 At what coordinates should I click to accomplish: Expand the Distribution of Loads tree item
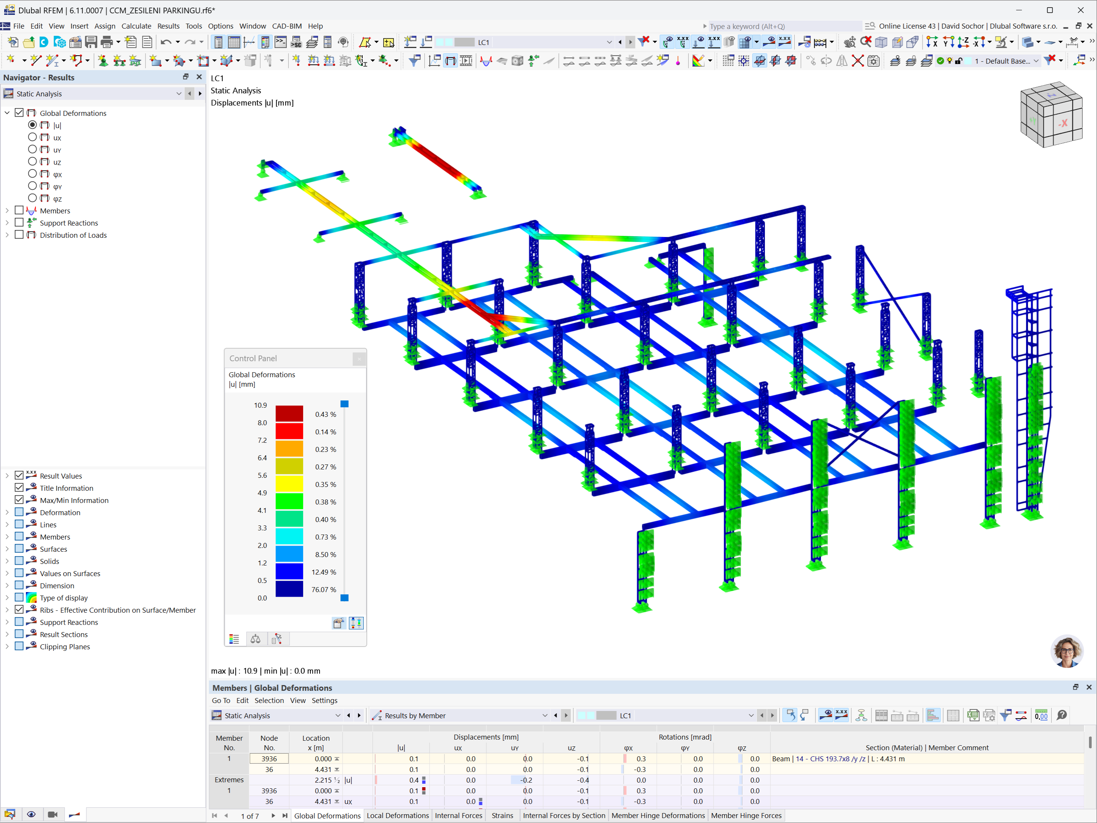point(7,235)
